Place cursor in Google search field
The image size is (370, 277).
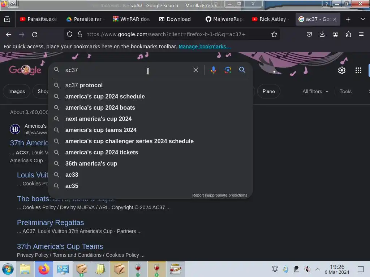(128, 70)
